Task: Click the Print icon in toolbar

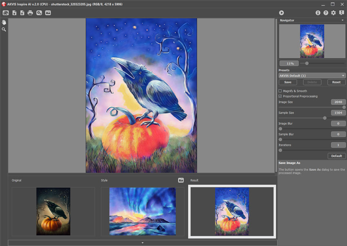Action: tap(30, 13)
